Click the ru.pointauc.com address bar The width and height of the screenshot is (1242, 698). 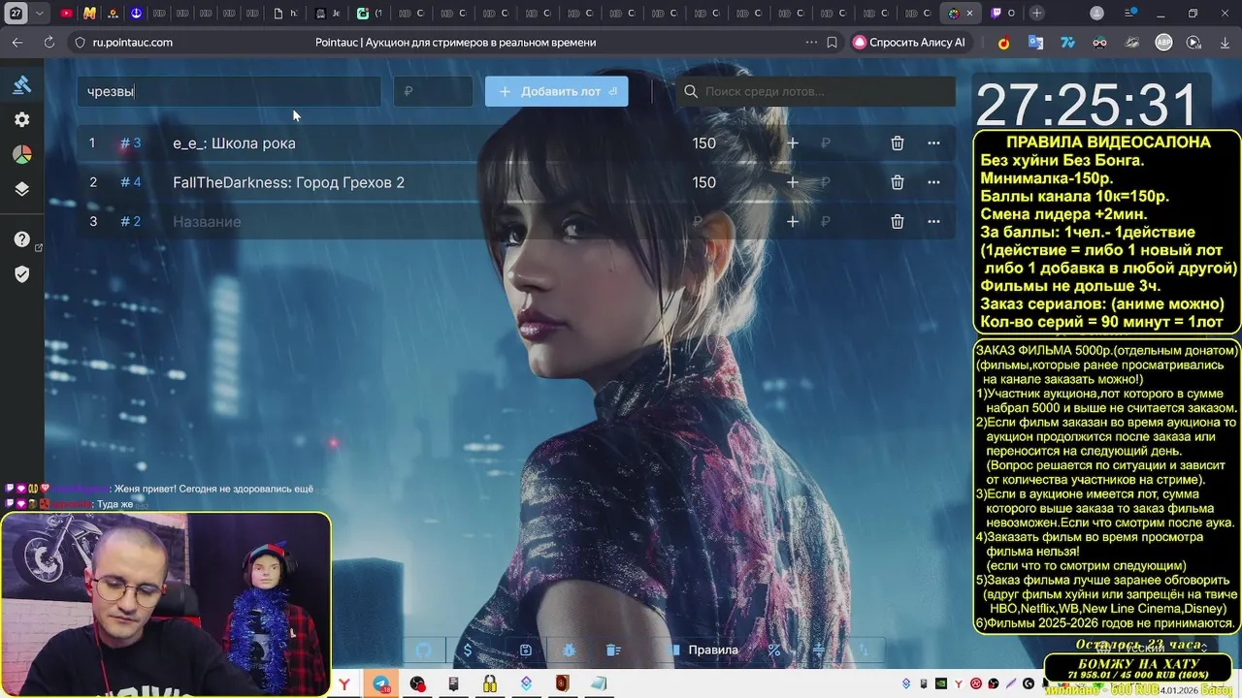133,43
